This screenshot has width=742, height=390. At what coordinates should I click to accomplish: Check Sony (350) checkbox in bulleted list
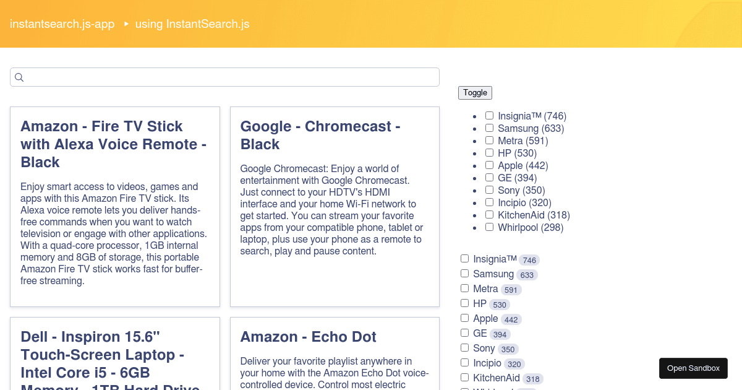[489, 190]
